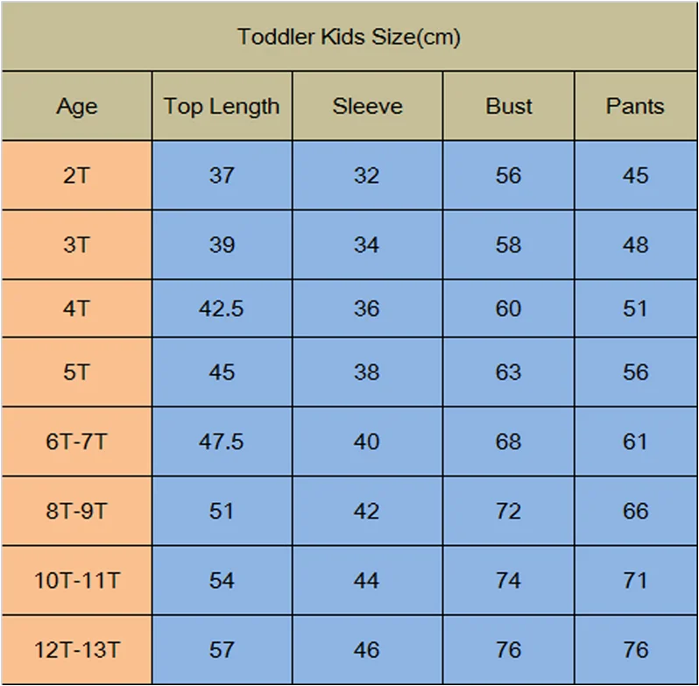Click the 47.5 top length cell
This screenshot has height=686, width=699.
[x=222, y=442]
